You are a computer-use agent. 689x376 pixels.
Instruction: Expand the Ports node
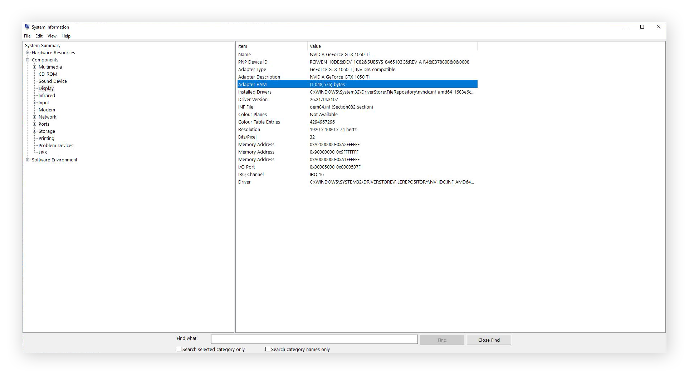pyautogui.click(x=35, y=124)
